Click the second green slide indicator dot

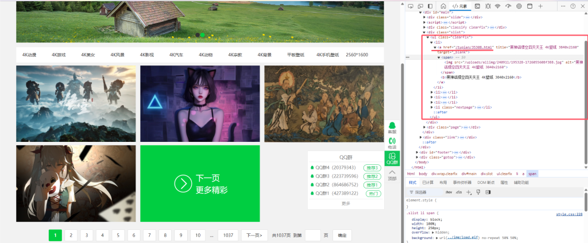click(203, 35)
